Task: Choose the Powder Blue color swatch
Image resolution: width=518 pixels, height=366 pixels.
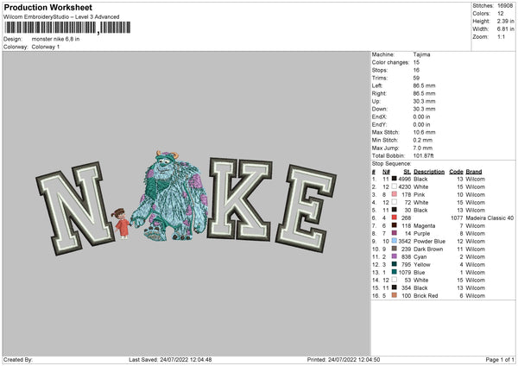Action: [x=395, y=241]
